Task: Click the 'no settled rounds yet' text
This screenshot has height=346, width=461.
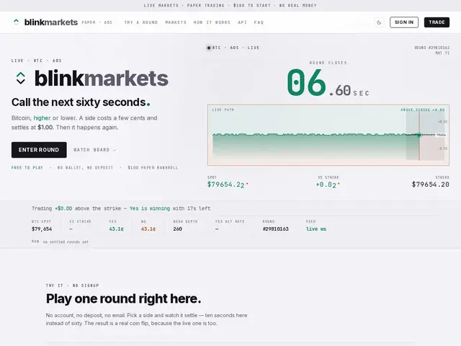Action: click(66, 242)
